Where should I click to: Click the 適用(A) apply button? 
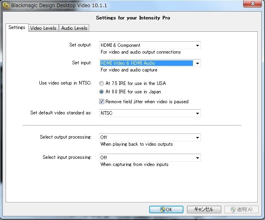242,209
